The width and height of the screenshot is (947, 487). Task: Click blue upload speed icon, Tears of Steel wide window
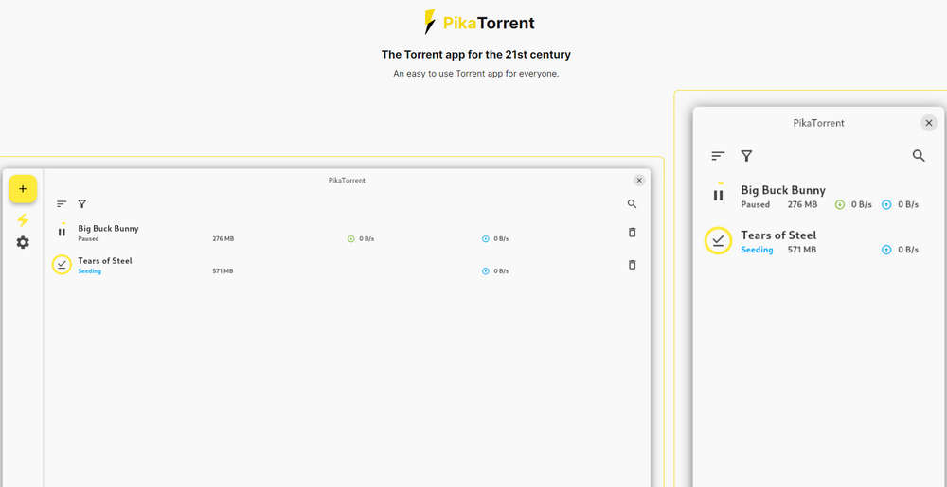point(485,271)
